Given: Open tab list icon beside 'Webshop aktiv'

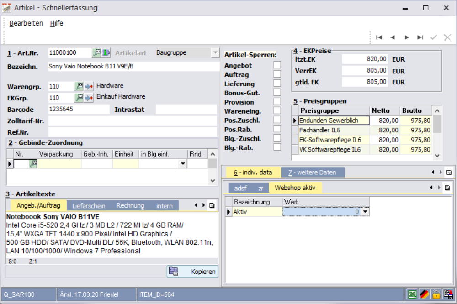Looking at the screenshot, I should coord(447,188).
